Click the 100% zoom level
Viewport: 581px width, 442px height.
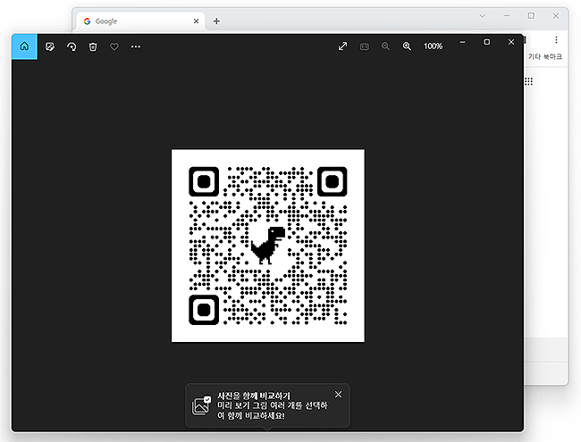(x=433, y=46)
